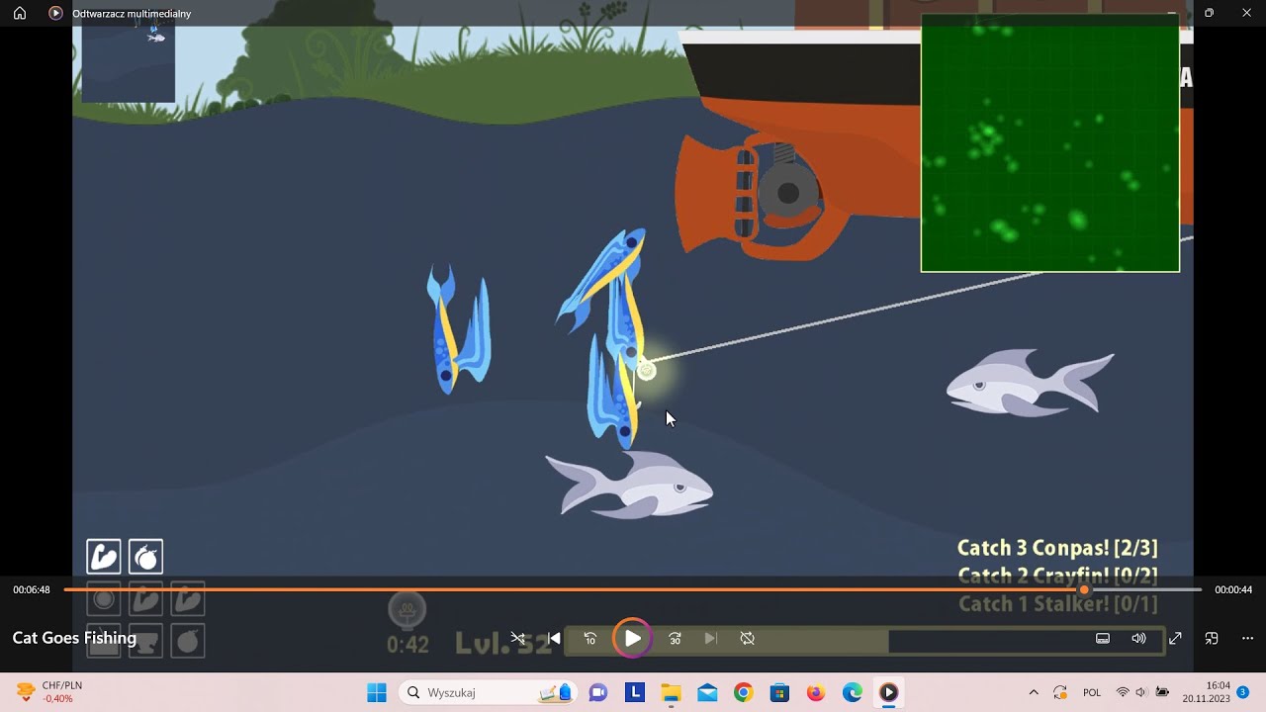Click the media player taskbar icon
The image size is (1266, 712).
[x=888, y=692]
